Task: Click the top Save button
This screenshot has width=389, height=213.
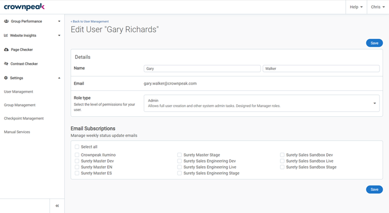Action: click(x=375, y=43)
